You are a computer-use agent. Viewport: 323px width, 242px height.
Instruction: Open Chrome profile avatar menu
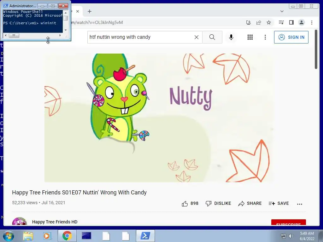pyautogui.click(x=301, y=22)
